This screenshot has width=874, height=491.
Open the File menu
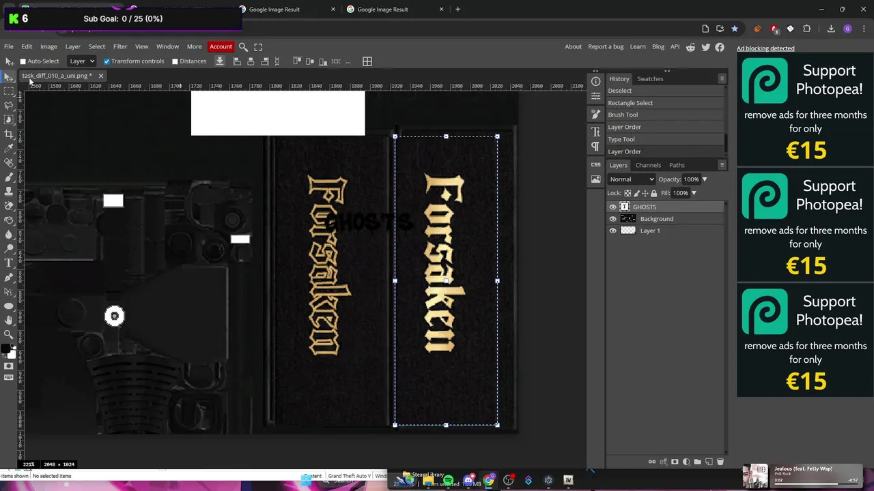(x=9, y=46)
